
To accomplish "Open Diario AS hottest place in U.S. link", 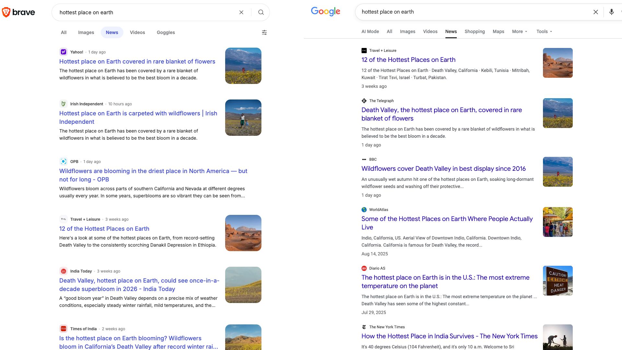I will pyautogui.click(x=445, y=282).
